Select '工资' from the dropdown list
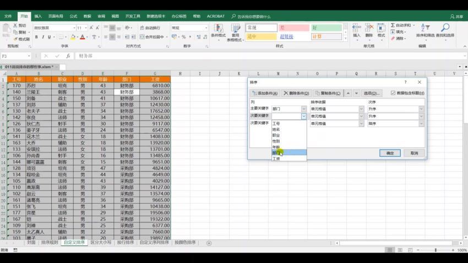 click(276, 159)
